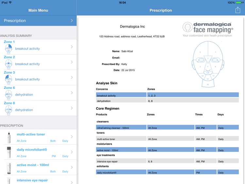This screenshot has height=184, width=245.
Task: Open Zone 2 breakout activity chevron
Action: coord(72,62)
